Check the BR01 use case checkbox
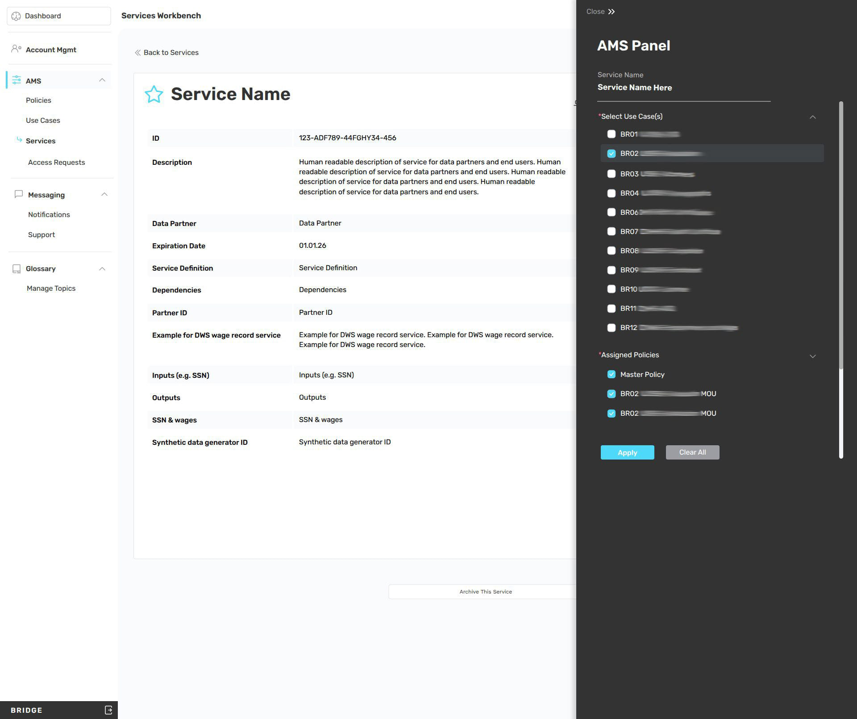The height and width of the screenshot is (719, 857). click(612, 134)
